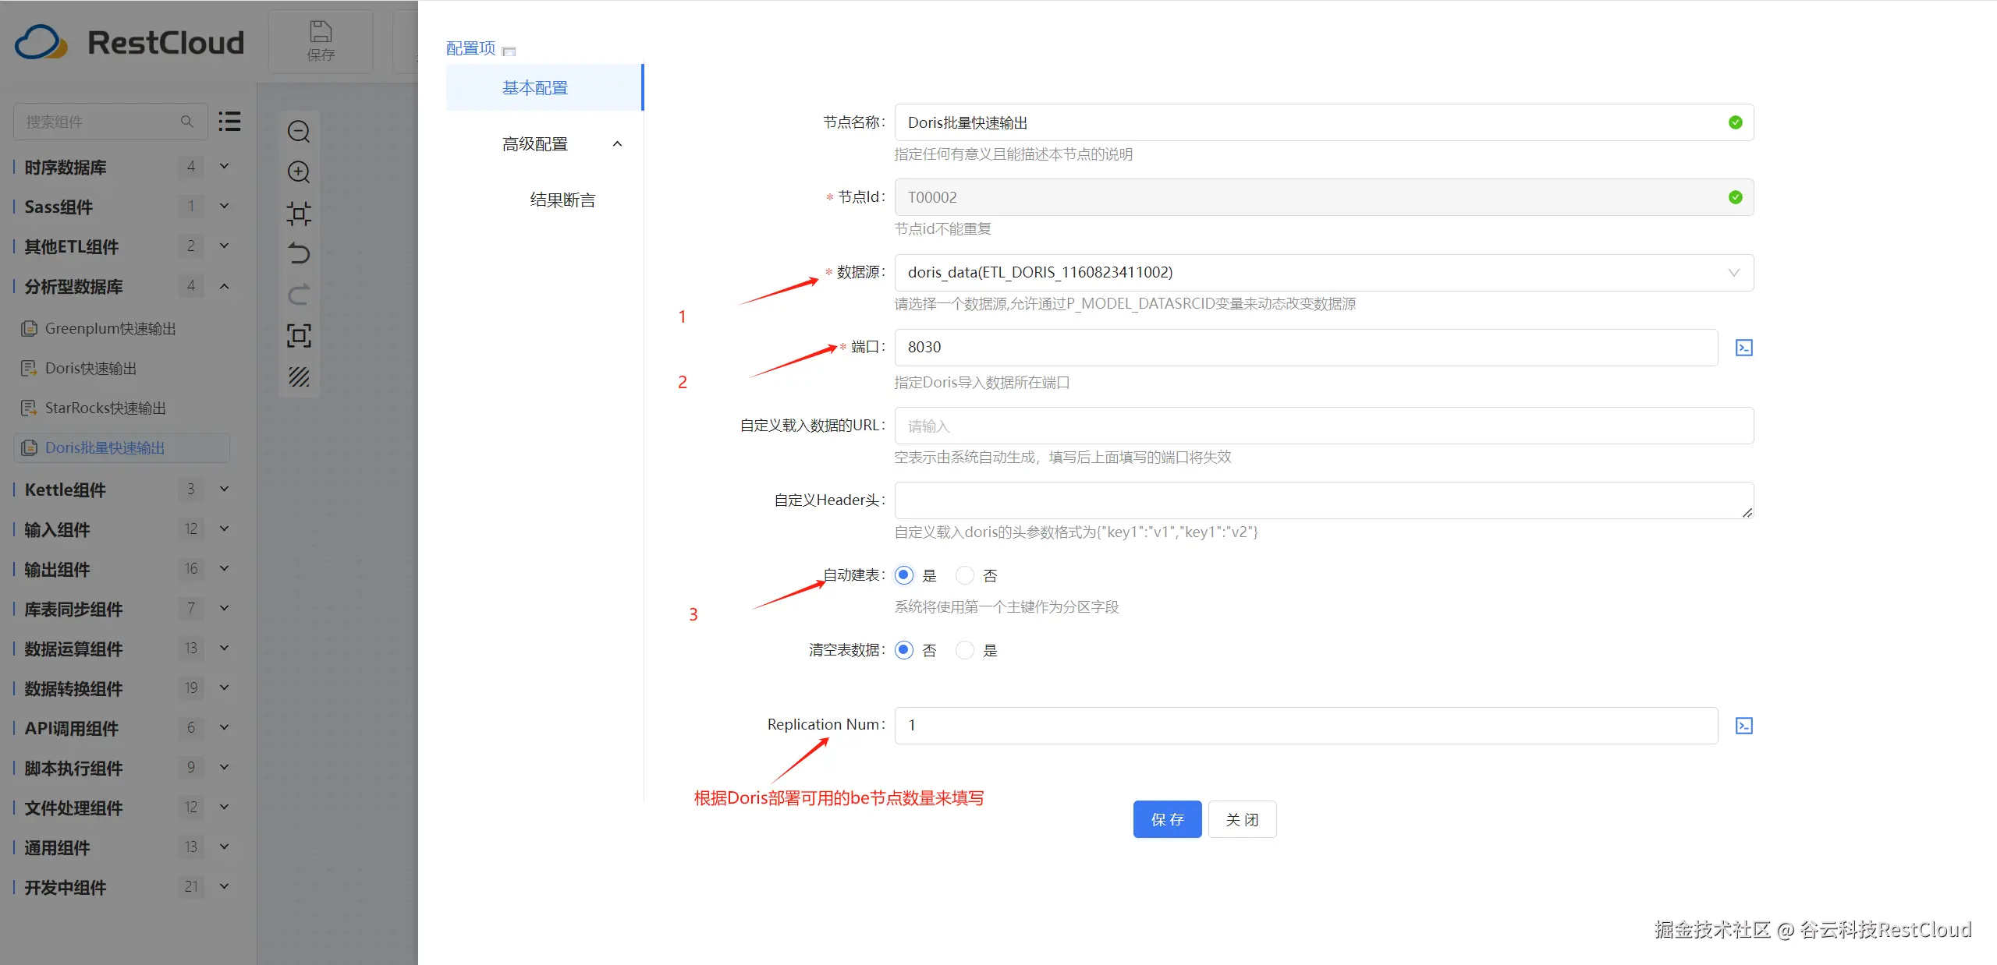Click the Doris批量快速输出 component icon
Screen dimensions: 1997x965
tap(29, 447)
